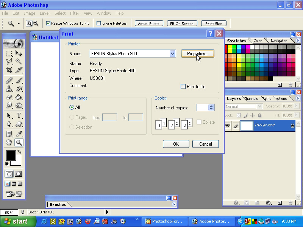The height and width of the screenshot is (227, 303).
Task: Select the Type tool
Action: click(19, 116)
